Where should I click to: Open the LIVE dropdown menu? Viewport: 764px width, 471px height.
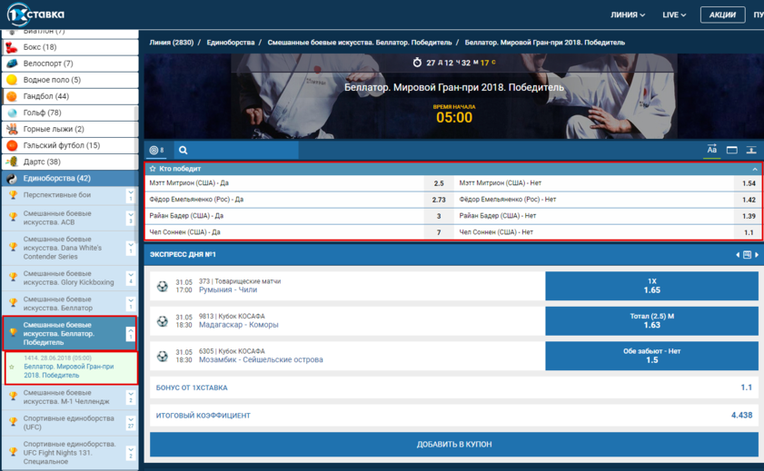point(674,15)
